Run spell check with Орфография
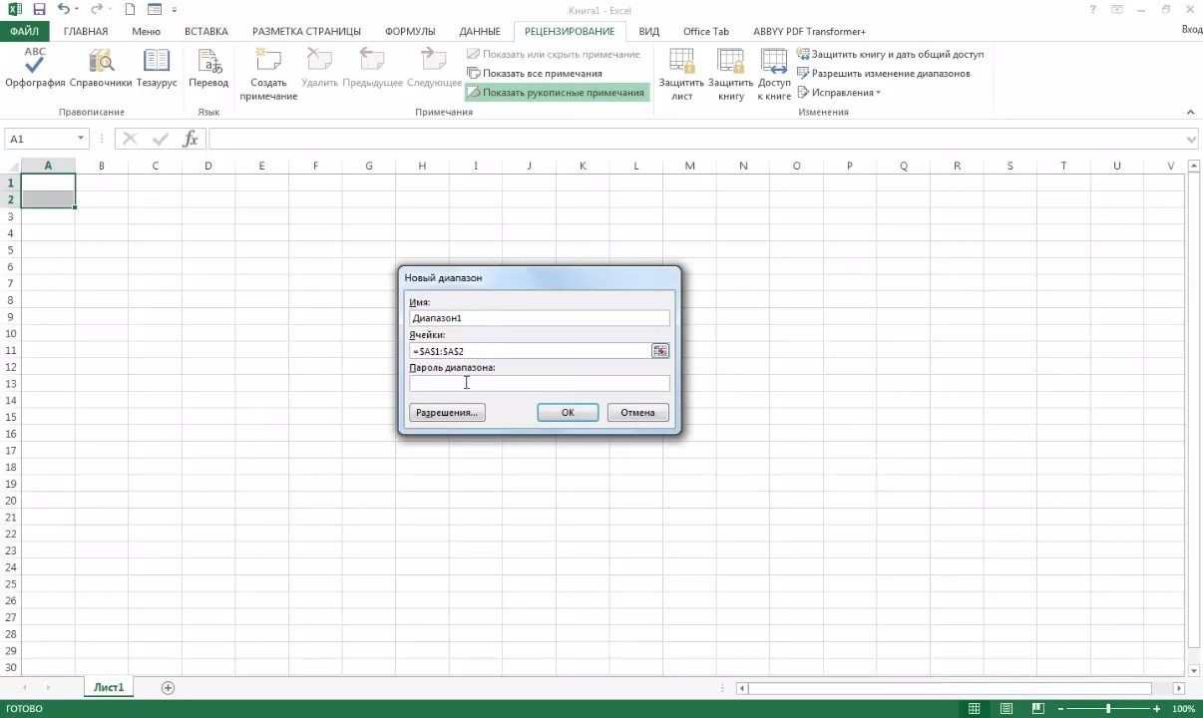The height and width of the screenshot is (718, 1203). coord(33,70)
